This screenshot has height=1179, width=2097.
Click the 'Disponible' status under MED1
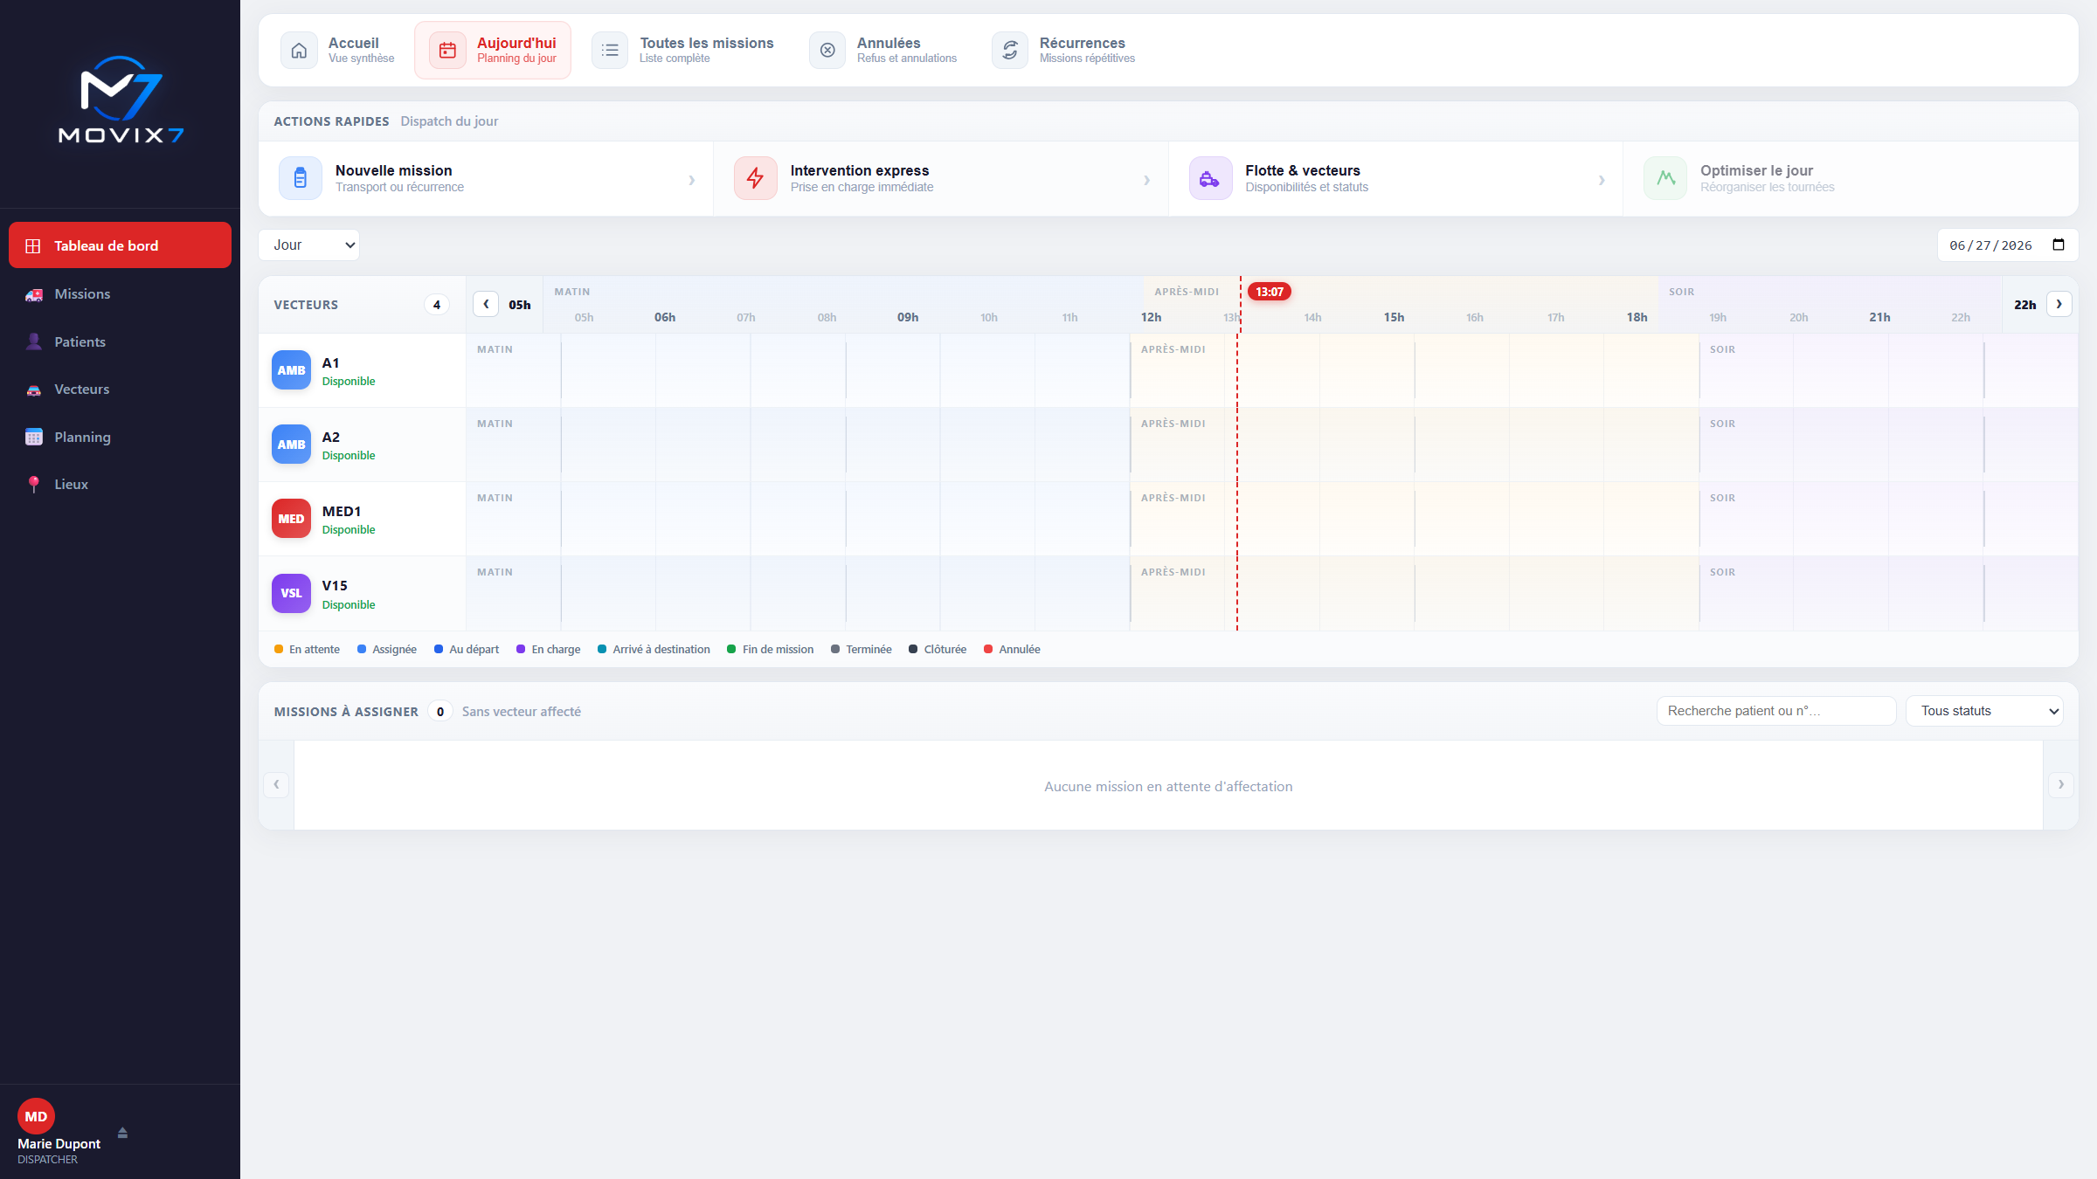349,530
